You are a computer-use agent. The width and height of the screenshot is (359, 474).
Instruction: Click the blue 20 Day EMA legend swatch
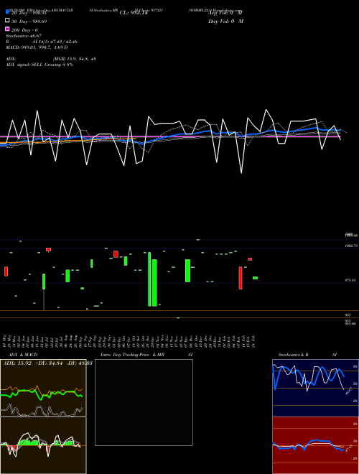point(7,12)
